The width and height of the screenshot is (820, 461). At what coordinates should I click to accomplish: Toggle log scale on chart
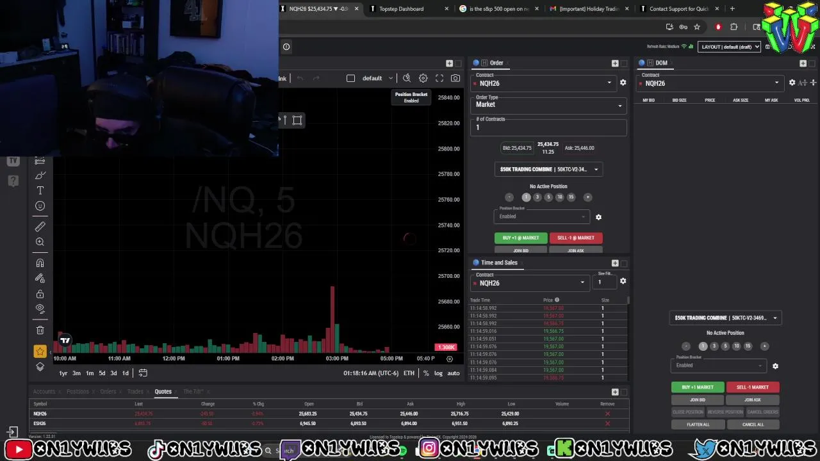[438, 373]
